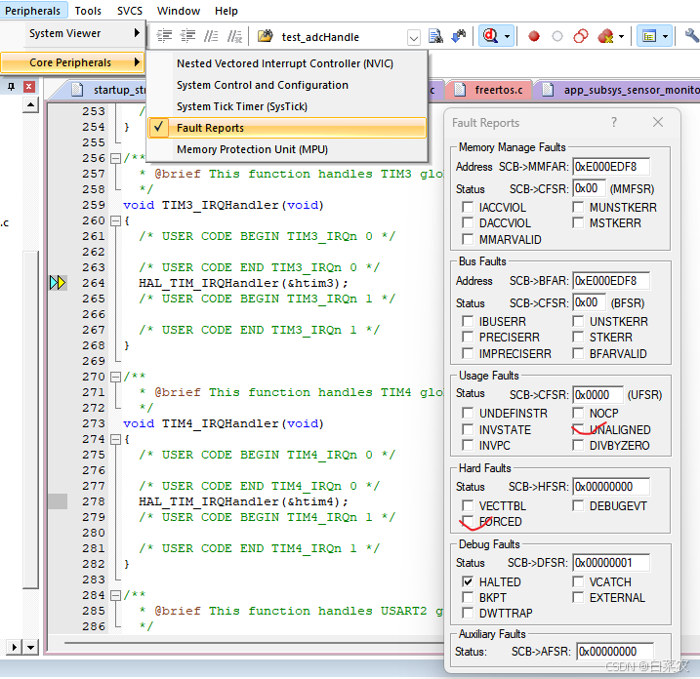Collapse the function body at line 274
700x679 pixels.
(115, 439)
